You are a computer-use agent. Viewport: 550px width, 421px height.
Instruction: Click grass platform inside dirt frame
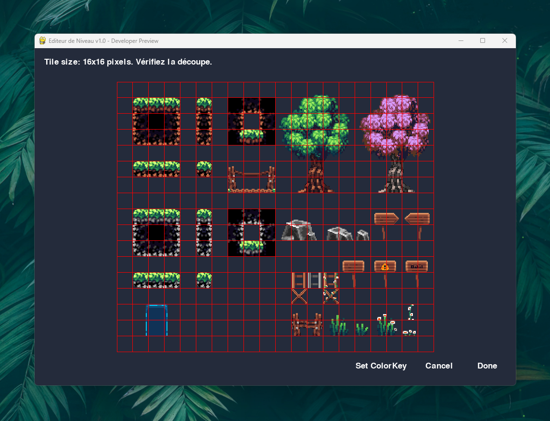point(252,136)
